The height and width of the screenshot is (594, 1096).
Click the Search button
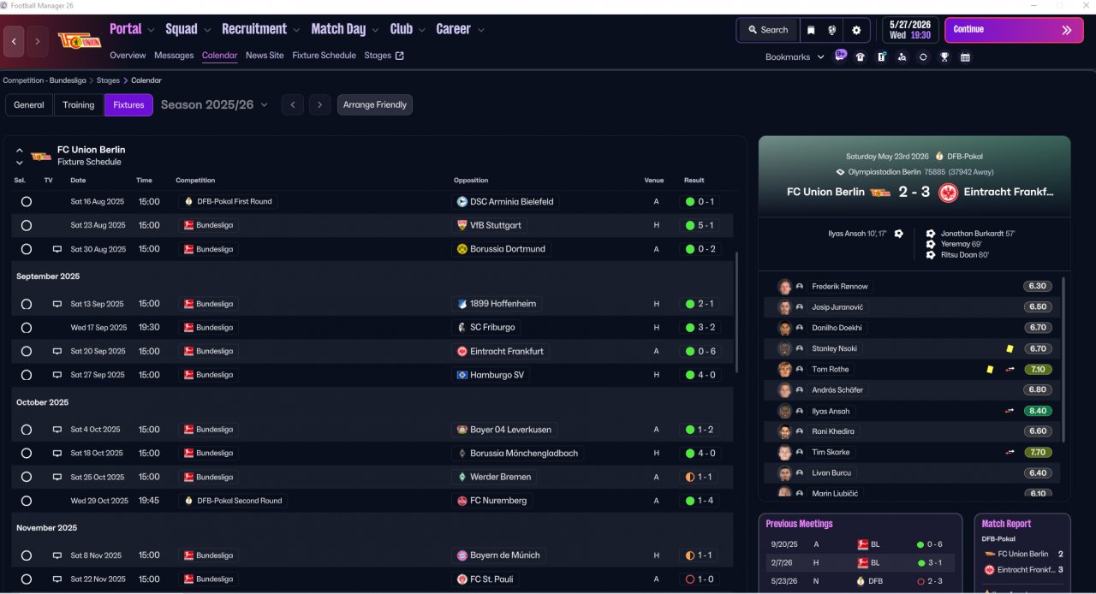[768, 30]
